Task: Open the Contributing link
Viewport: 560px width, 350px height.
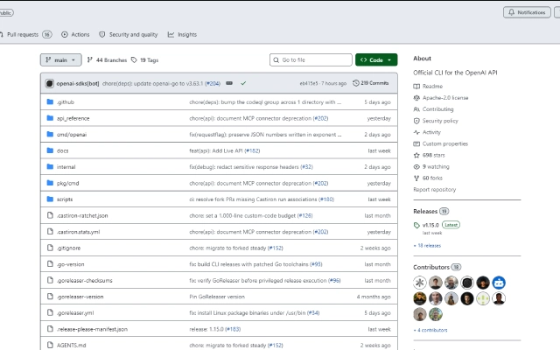Action: [x=433, y=109]
